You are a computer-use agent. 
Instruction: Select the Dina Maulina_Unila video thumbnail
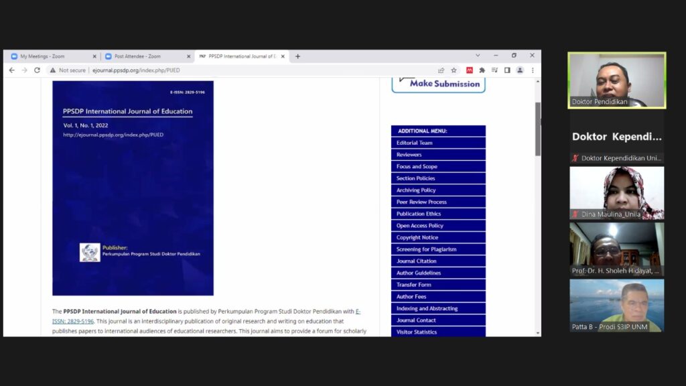pos(616,193)
